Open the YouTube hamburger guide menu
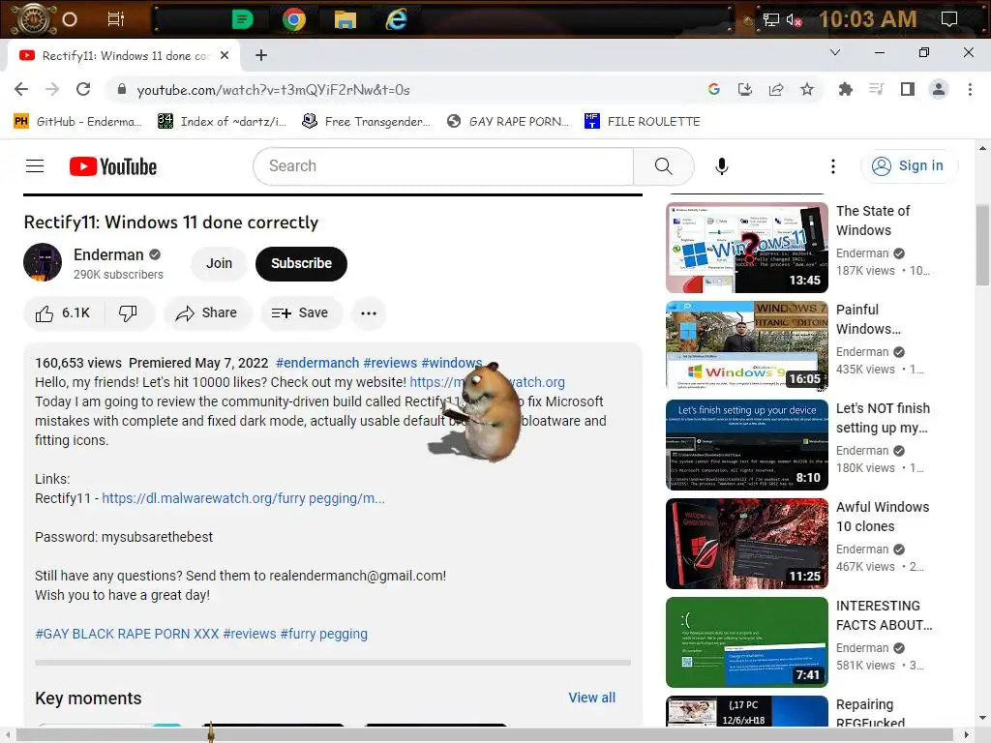Image resolution: width=991 pixels, height=743 pixels. [x=35, y=166]
